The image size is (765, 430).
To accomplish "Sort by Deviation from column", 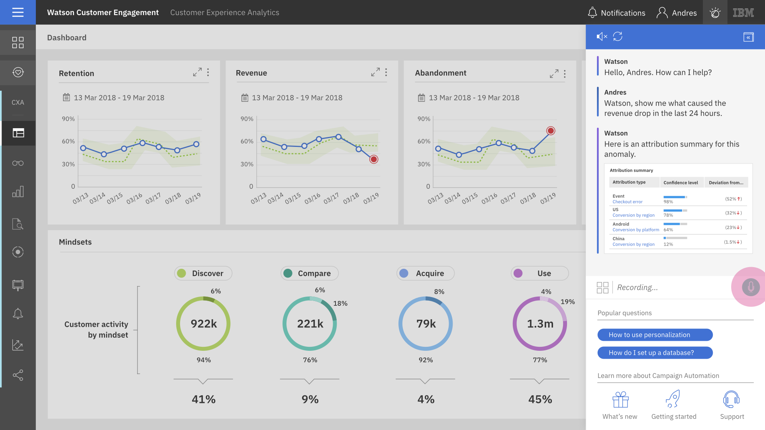I will 726,182.
